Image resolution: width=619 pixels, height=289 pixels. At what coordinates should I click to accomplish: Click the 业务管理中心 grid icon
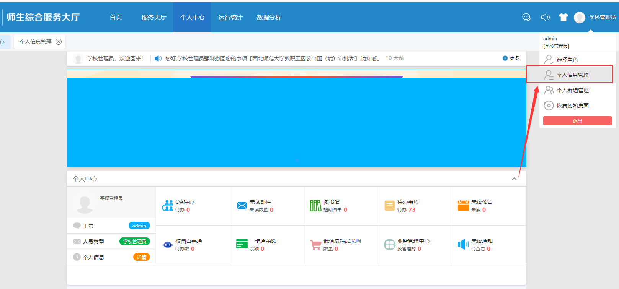[x=389, y=245]
